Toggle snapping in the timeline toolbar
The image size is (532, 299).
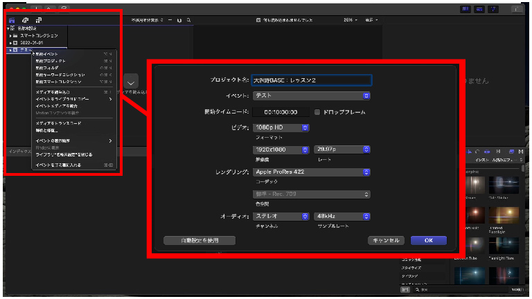point(487,152)
